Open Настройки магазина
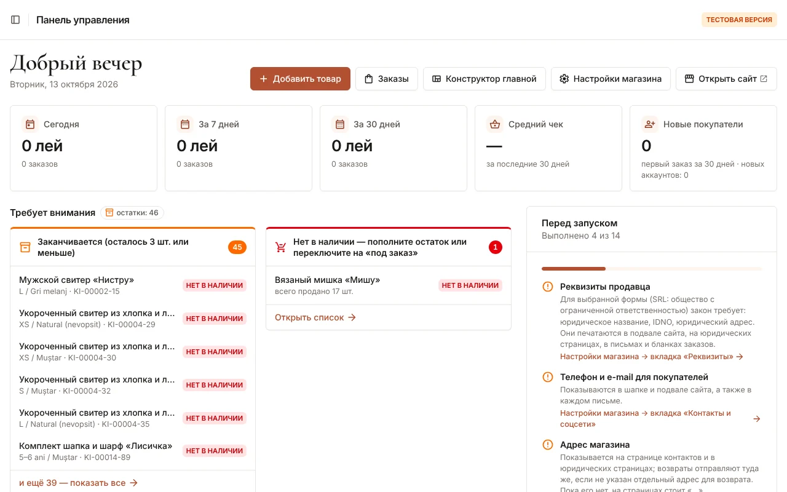This screenshot has width=787, height=492. point(611,79)
